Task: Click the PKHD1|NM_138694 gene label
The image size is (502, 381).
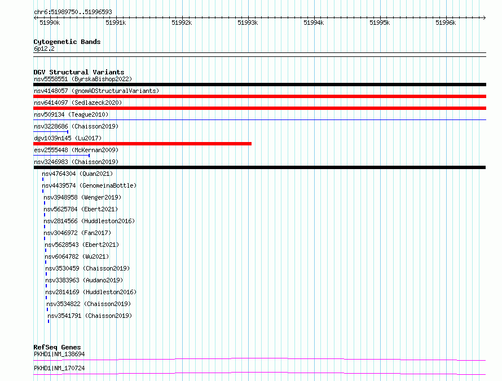Action: (59, 354)
